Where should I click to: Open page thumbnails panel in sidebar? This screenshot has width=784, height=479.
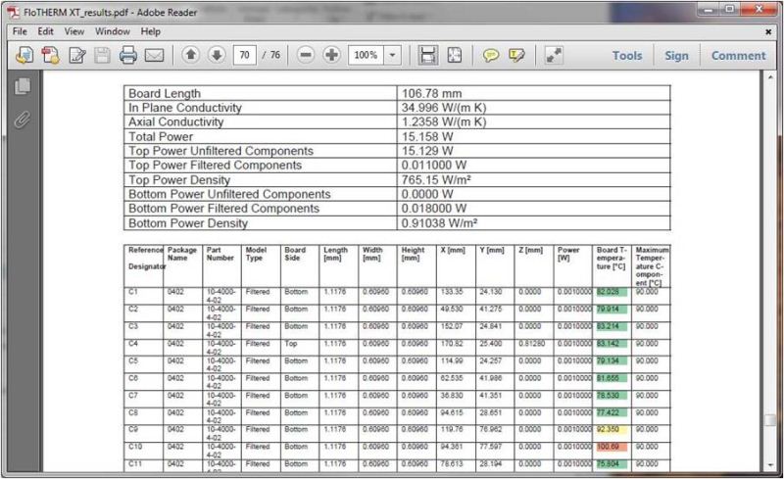[23, 87]
